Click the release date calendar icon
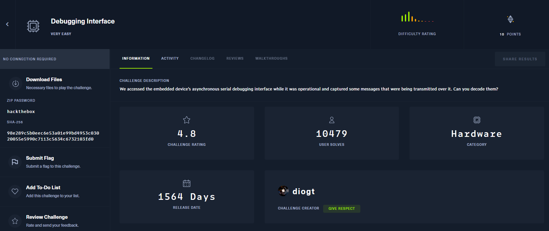Screen dimensions: 549x231 [187, 183]
